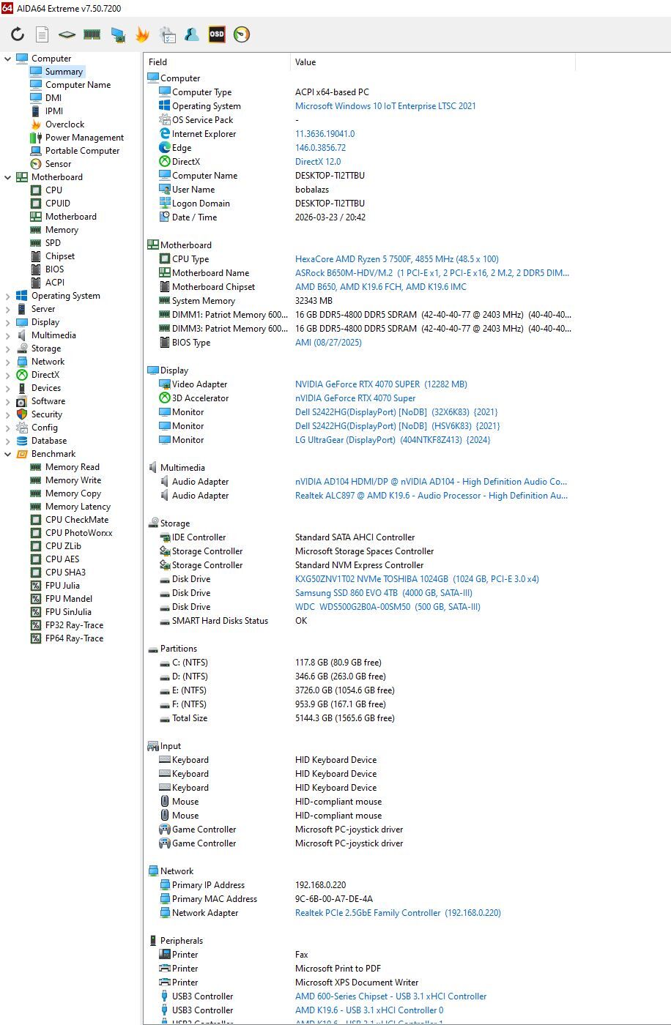Open LG UltraGear (DisplayPort) monitor link

tap(393, 440)
